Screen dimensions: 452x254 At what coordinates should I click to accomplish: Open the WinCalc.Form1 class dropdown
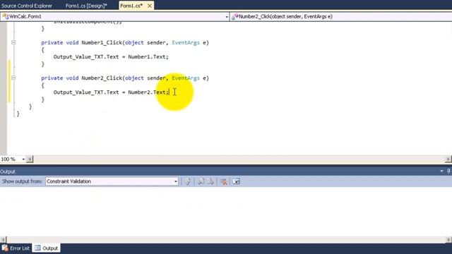226,17
